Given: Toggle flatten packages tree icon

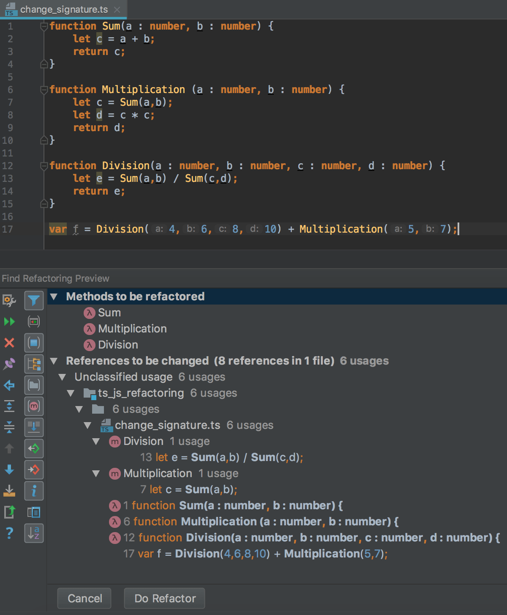Looking at the screenshot, I should [34, 364].
